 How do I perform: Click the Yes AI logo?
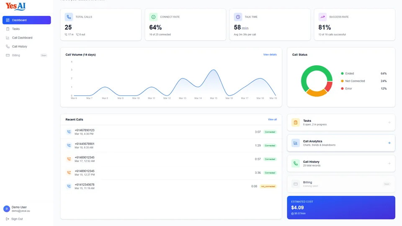click(15, 6)
